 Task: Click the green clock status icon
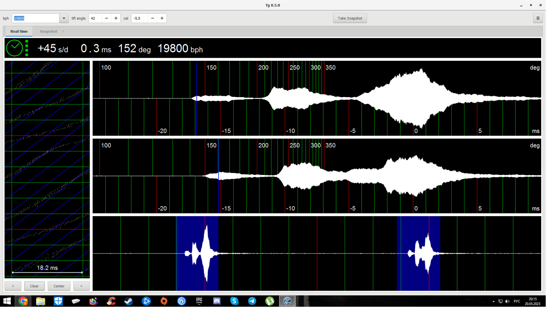(x=14, y=48)
